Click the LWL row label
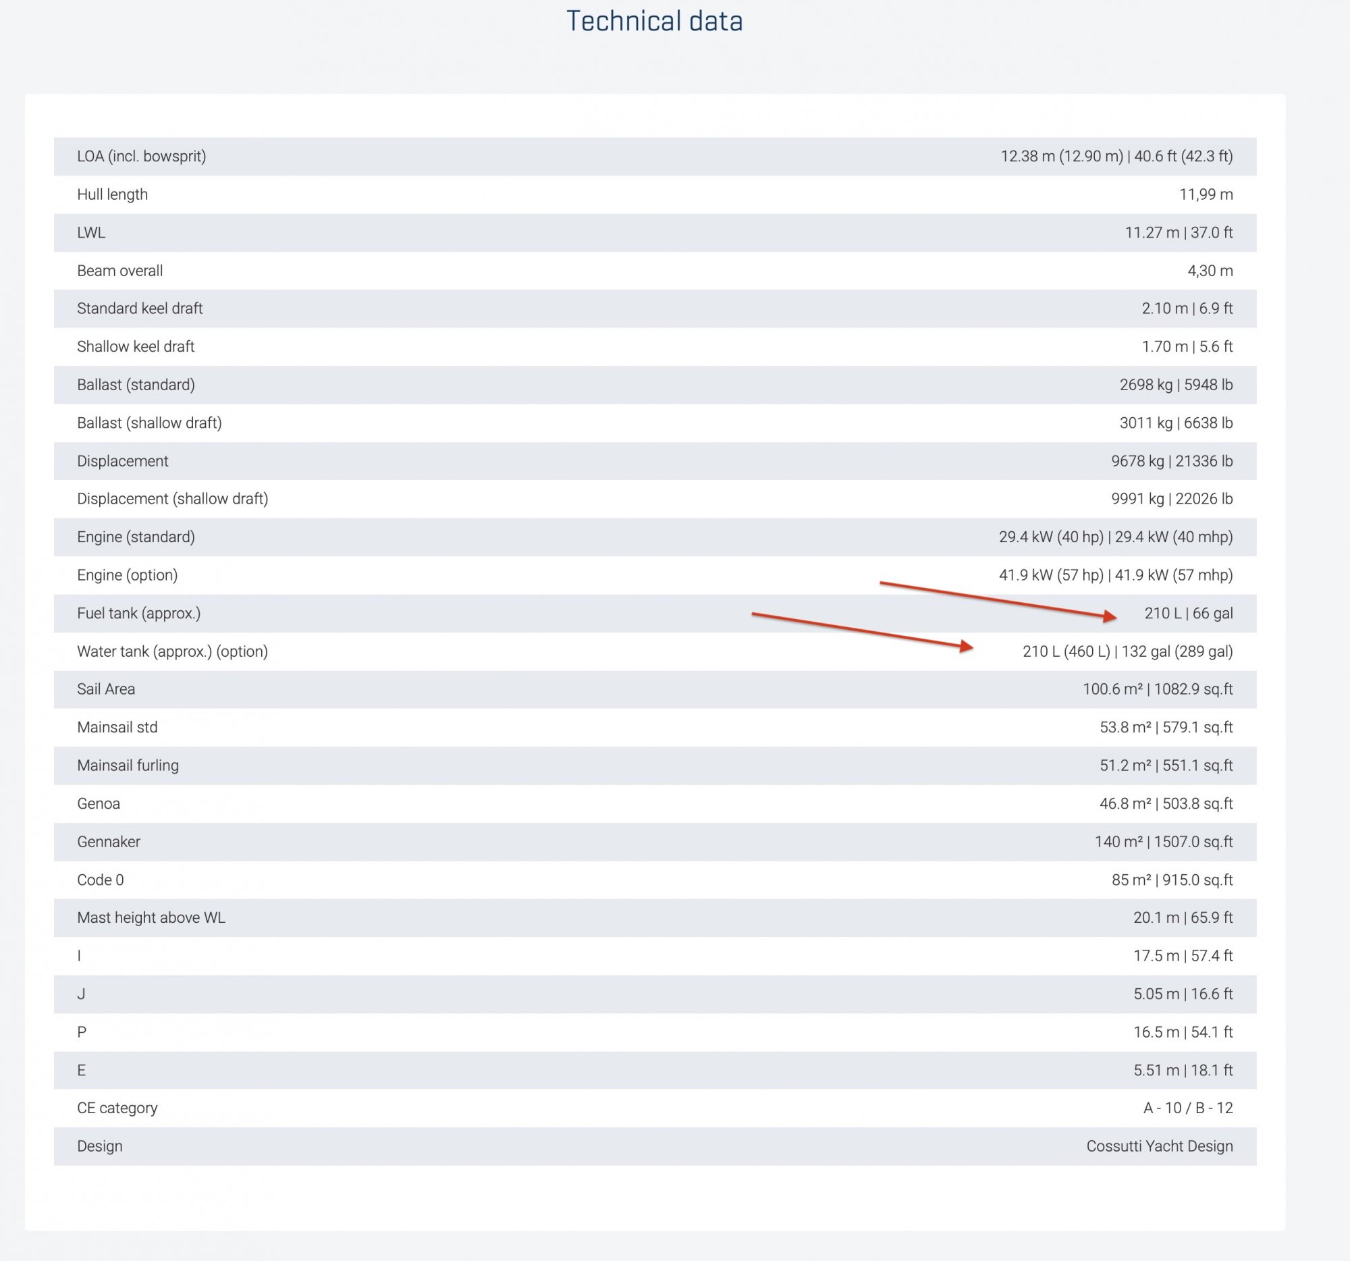1350x1261 pixels. point(91,232)
